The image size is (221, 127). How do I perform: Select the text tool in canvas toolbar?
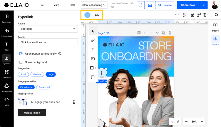(93, 49)
